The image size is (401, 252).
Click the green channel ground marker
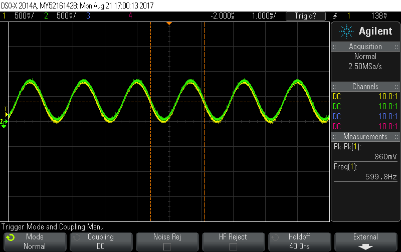click(4, 123)
